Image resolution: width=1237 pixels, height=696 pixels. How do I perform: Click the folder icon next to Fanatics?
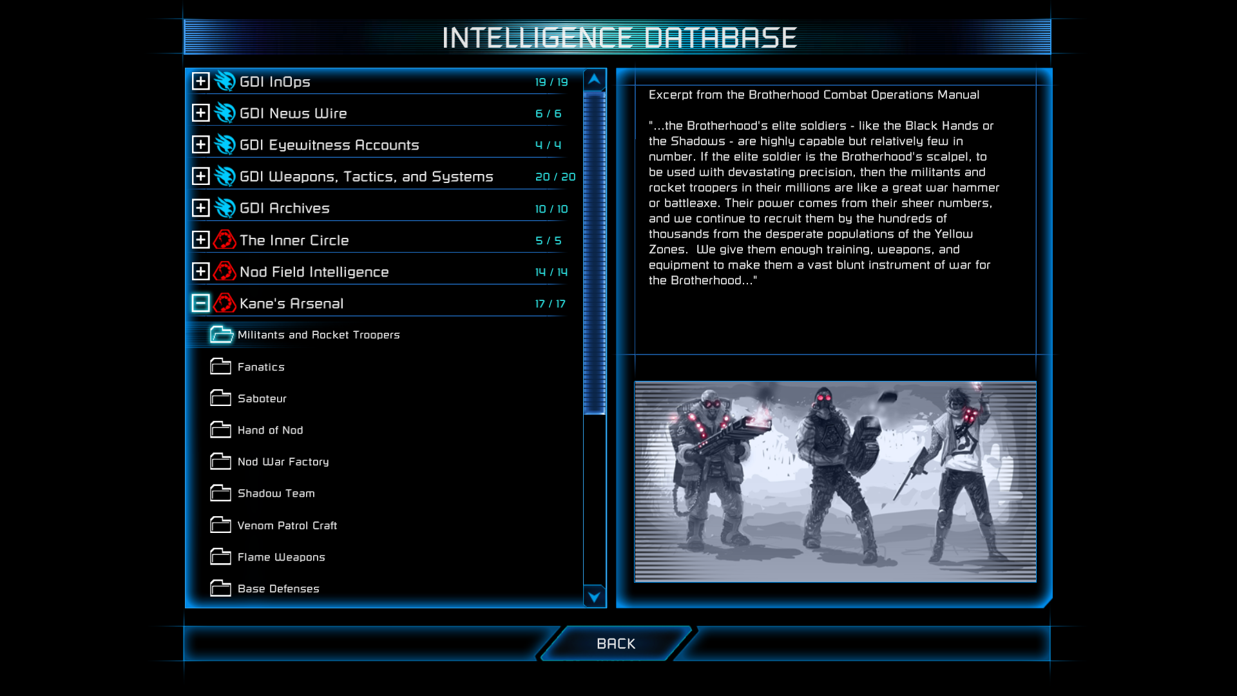pyautogui.click(x=220, y=366)
